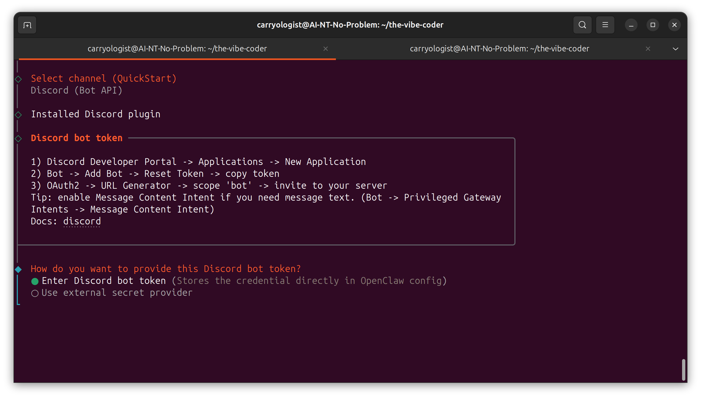Click the Installed Discord plugin line
This screenshot has height=398, width=701.
(x=96, y=114)
